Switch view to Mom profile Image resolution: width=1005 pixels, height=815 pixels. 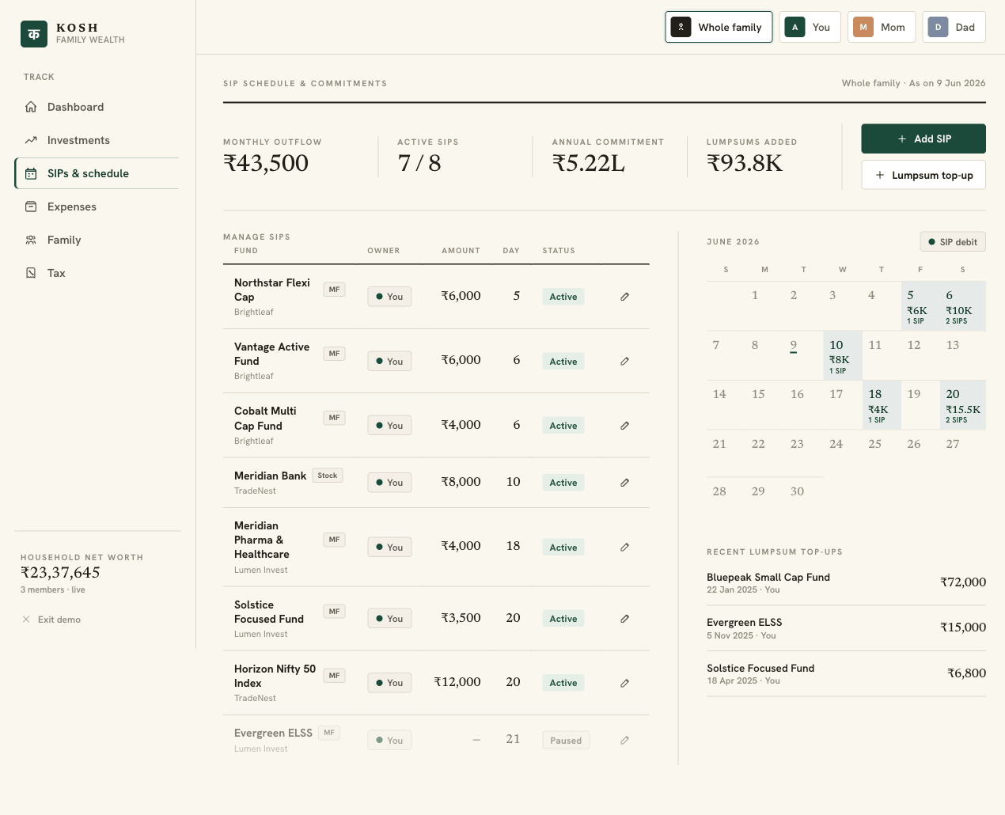tap(882, 27)
